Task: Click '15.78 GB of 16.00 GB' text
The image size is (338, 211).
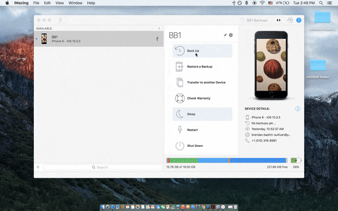Action: 181,167
